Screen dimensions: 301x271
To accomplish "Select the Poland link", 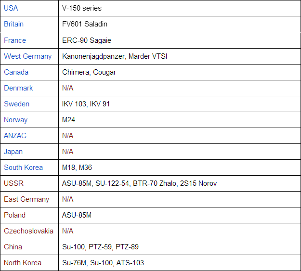I will click(14, 215).
